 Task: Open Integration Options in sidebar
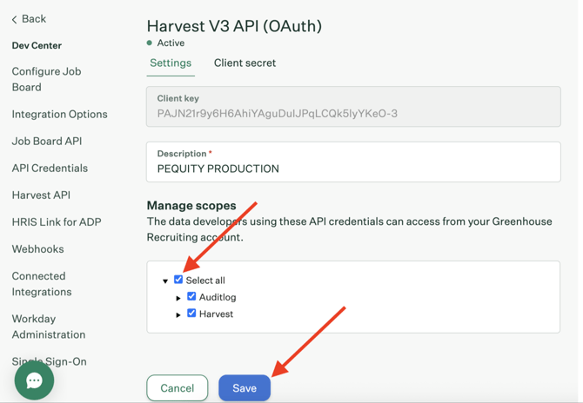coord(59,114)
